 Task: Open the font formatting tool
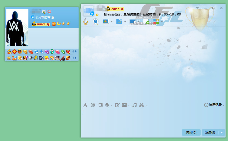click(85, 105)
